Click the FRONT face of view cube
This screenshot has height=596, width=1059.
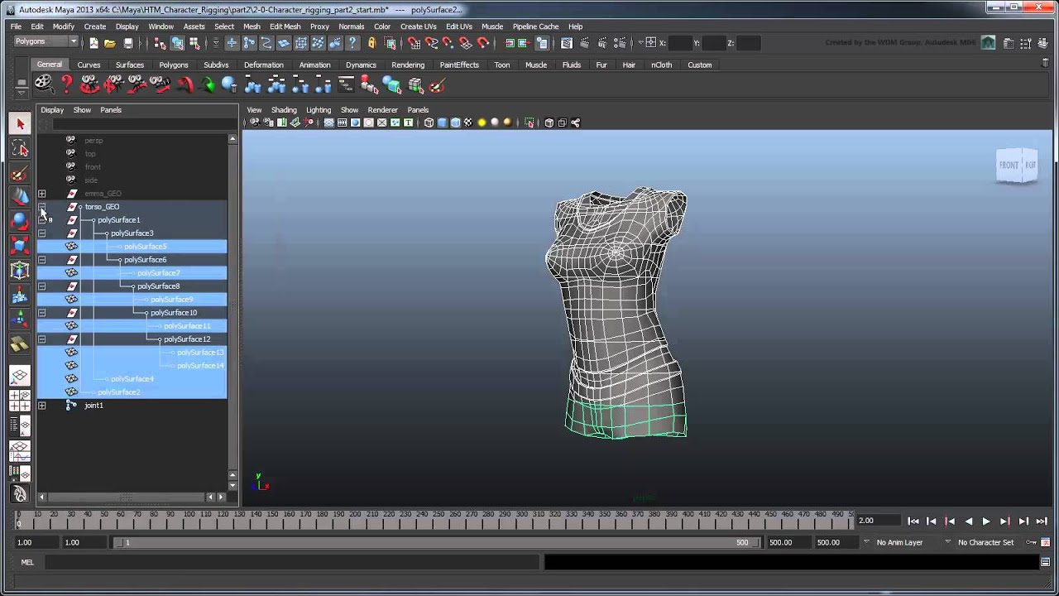[x=1009, y=165]
